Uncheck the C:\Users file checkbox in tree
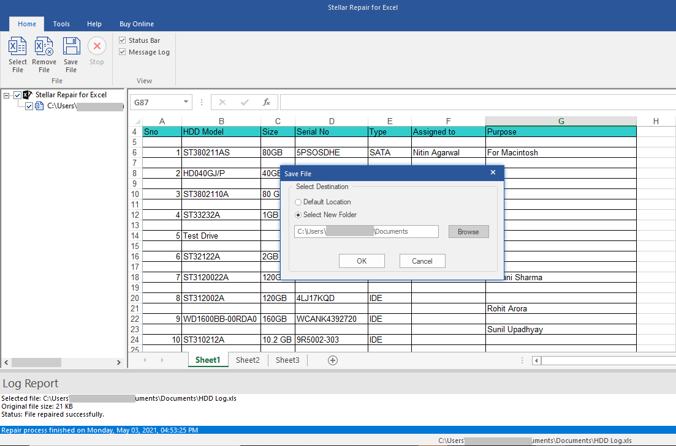Screen dimensions: 676x446 [29, 106]
